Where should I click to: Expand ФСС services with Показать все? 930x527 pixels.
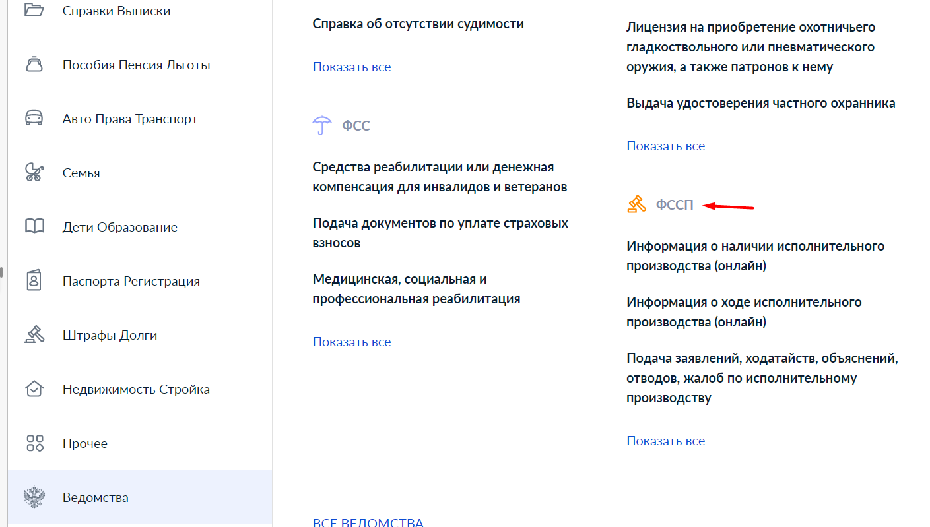pyautogui.click(x=351, y=342)
